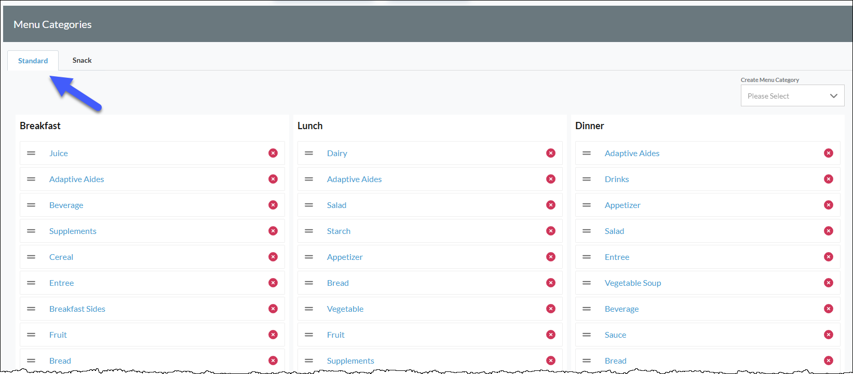This screenshot has width=853, height=374.
Task: Click the Menu Categories page title
Action: click(52, 24)
